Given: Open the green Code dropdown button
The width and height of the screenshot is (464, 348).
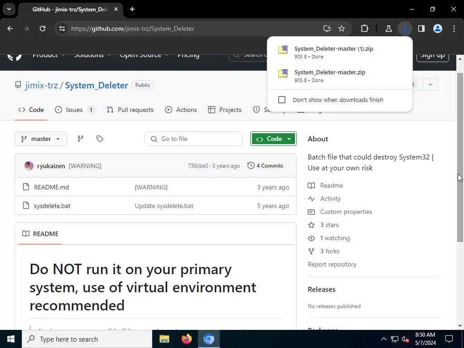Looking at the screenshot, I should (x=273, y=139).
